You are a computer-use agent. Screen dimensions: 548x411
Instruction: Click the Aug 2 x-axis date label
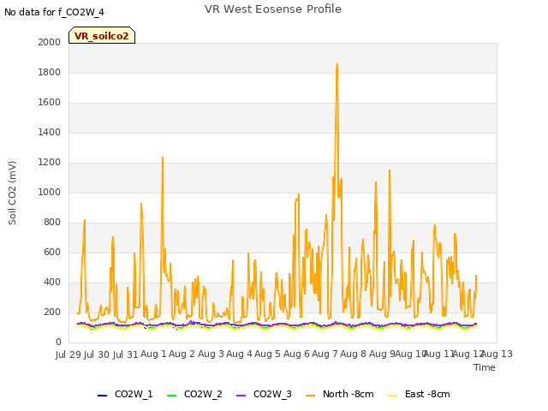[x=182, y=354]
